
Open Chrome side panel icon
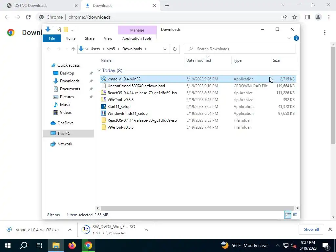click(x=308, y=17)
